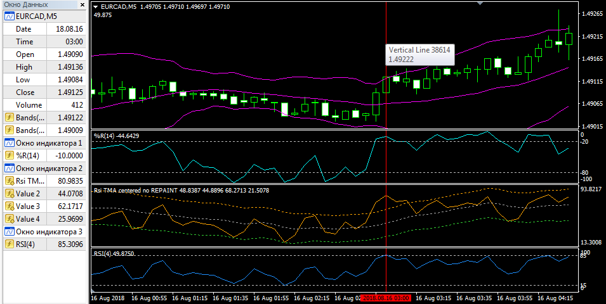Image resolution: width=606 pixels, height=304 pixels.
Task: Click the first Bands indicator icon
Action: [x=10, y=118]
